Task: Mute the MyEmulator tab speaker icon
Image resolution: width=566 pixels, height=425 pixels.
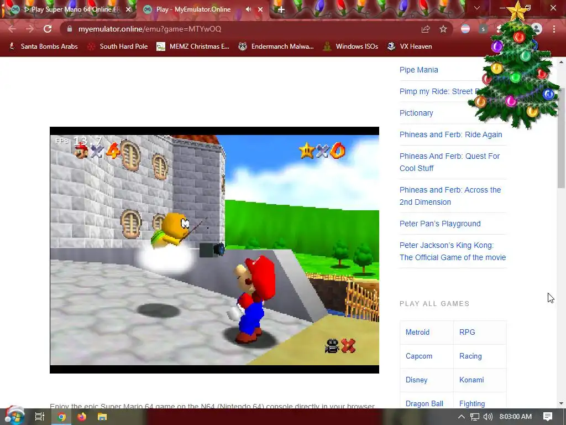Action: pos(248,9)
